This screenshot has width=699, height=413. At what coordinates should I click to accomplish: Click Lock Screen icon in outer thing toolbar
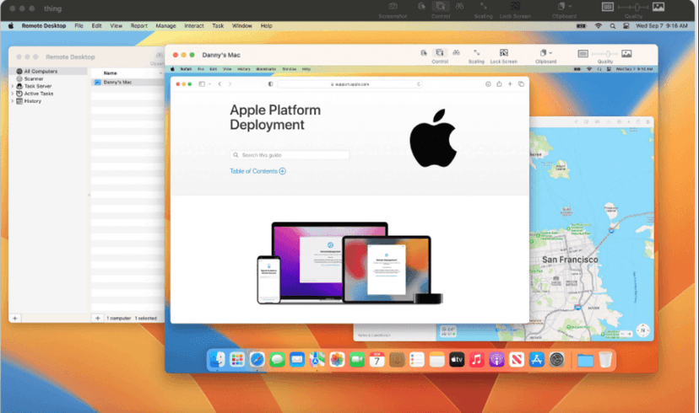coord(515,6)
